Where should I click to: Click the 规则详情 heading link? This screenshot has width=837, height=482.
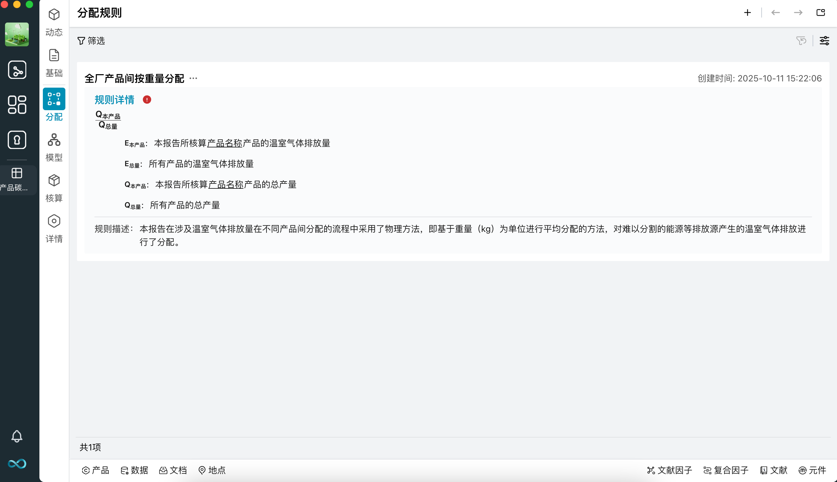click(x=114, y=100)
